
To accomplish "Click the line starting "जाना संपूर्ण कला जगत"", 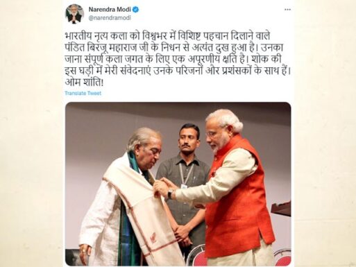I will coord(173,60).
